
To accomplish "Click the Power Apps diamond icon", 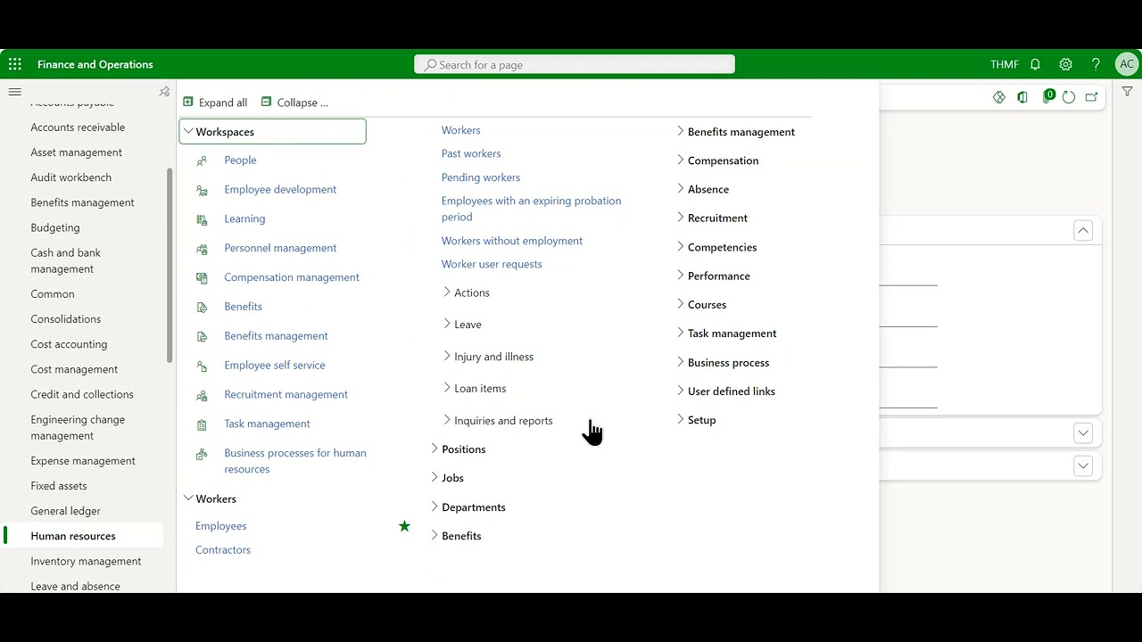I will pos(999,97).
